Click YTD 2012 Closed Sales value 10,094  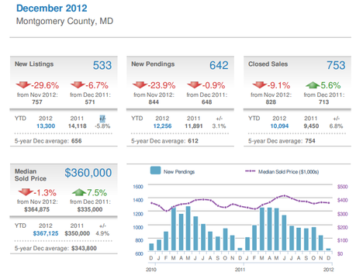[279, 126]
